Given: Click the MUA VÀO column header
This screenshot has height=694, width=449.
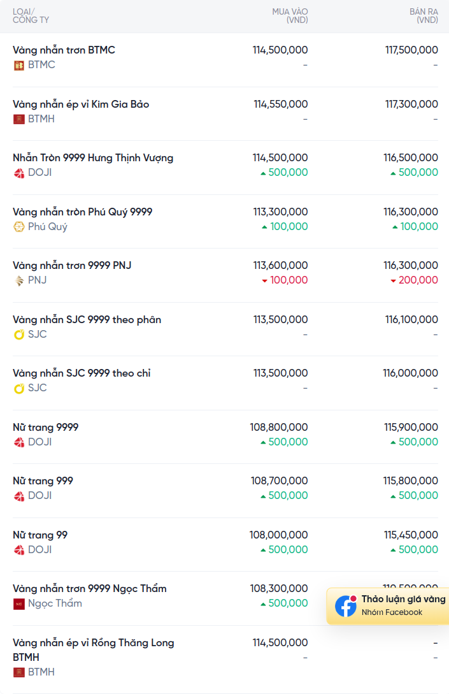Looking at the screenshot, I should tap(290, 16).
